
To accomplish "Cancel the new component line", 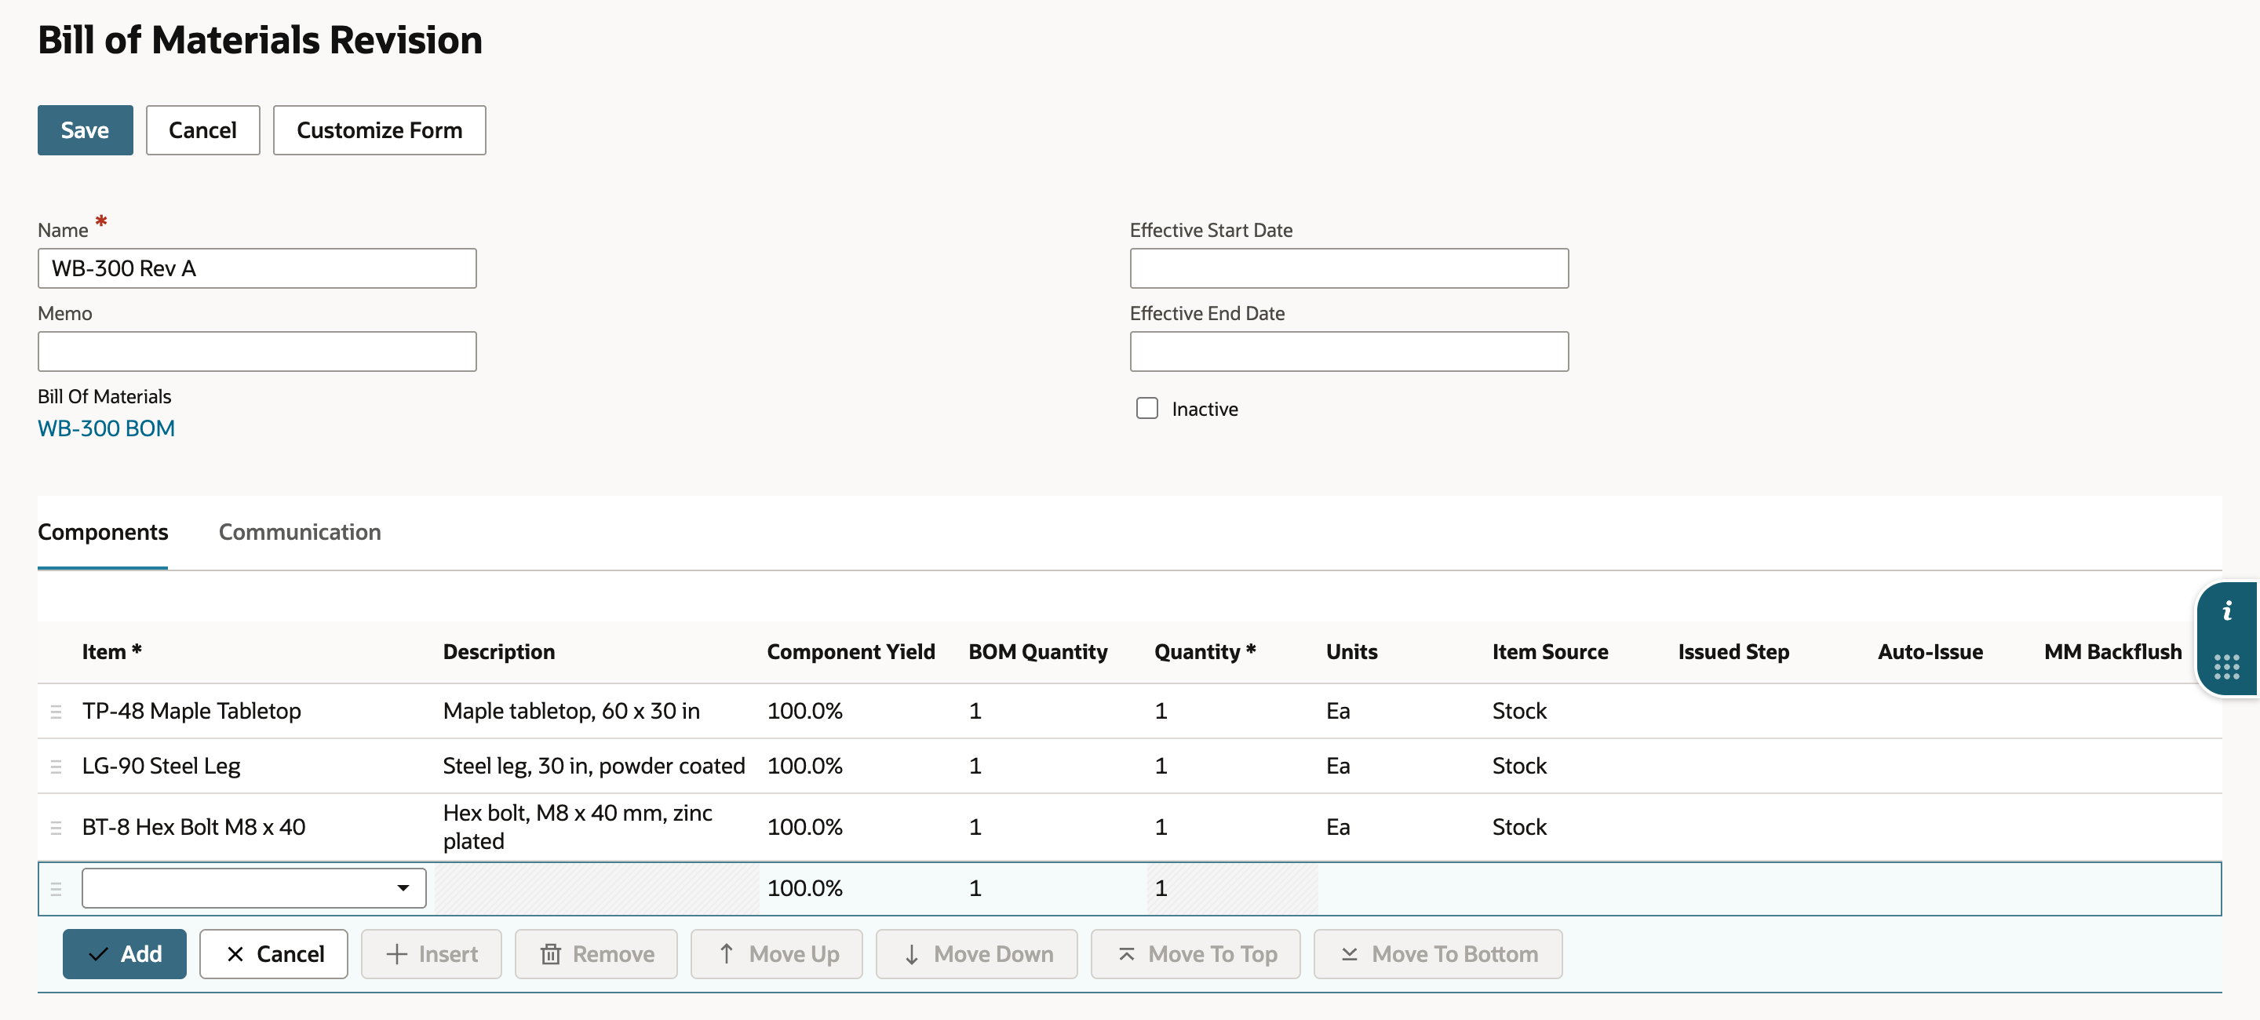I will point(274,954).
